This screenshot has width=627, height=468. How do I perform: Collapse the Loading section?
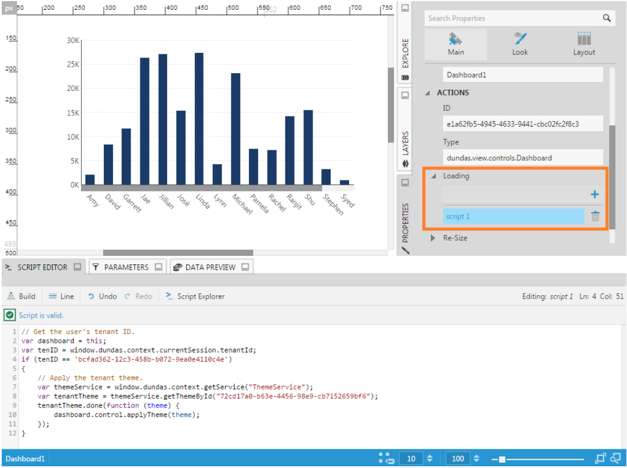pos(434,176)
